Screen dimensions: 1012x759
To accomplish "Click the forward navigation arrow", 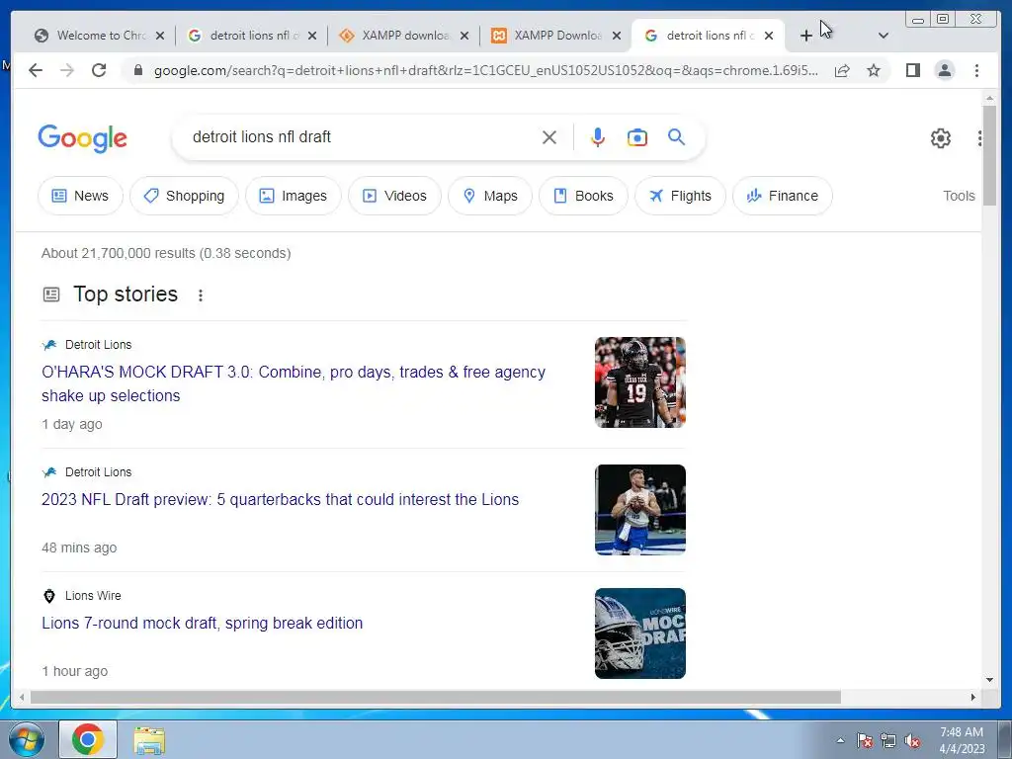I will tap(67, 70).
